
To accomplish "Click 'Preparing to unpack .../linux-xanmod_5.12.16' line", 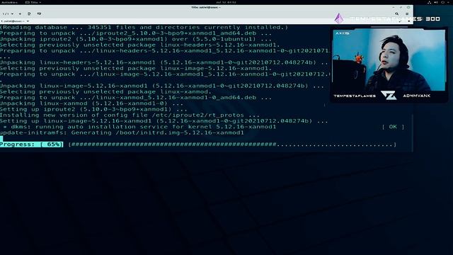I will (x=136, y=98).
